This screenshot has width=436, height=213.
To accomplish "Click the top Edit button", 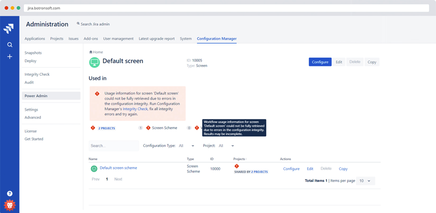I will (338, 62).
